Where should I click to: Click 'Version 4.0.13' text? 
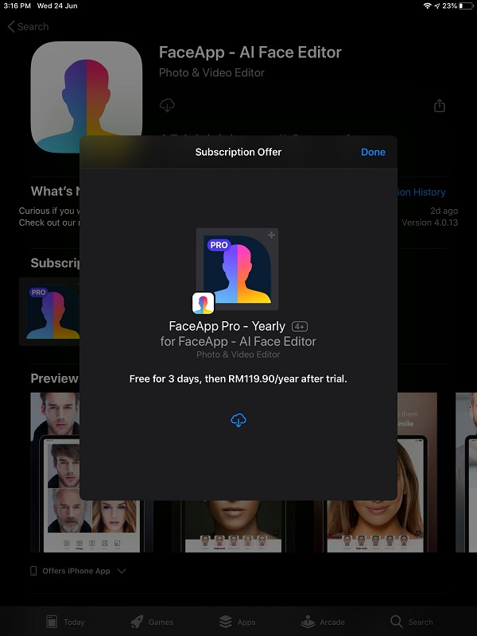[x=430, y=223]
